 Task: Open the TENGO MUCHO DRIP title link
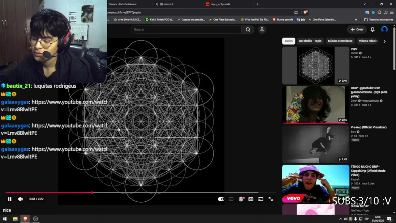[368, 171]
